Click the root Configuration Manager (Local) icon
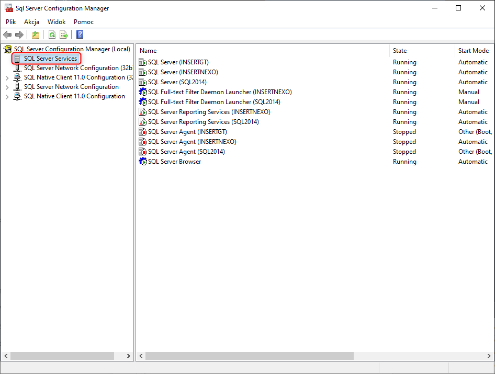 pyautogui.click(x=7, y=49)
